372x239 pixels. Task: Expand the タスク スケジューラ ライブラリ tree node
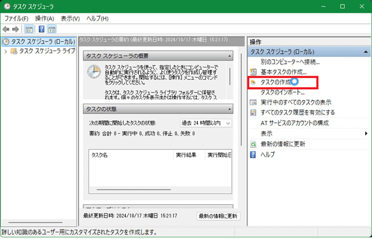6,52
